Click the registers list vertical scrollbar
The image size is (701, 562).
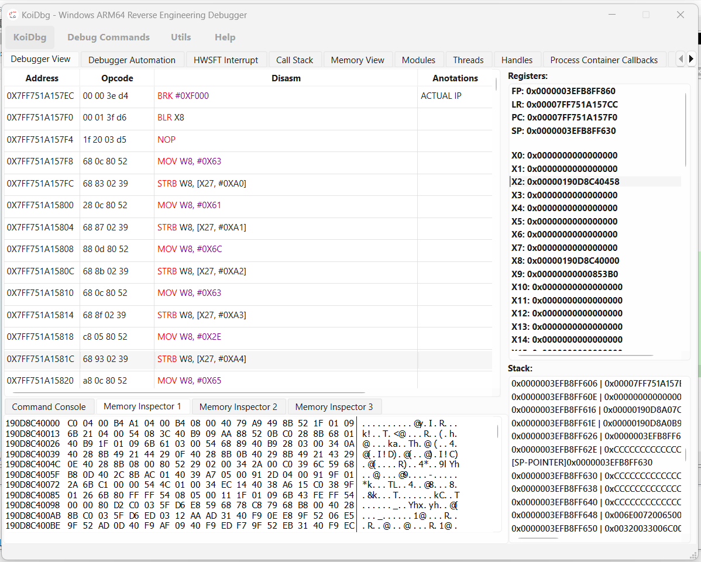tap(685, 130)
